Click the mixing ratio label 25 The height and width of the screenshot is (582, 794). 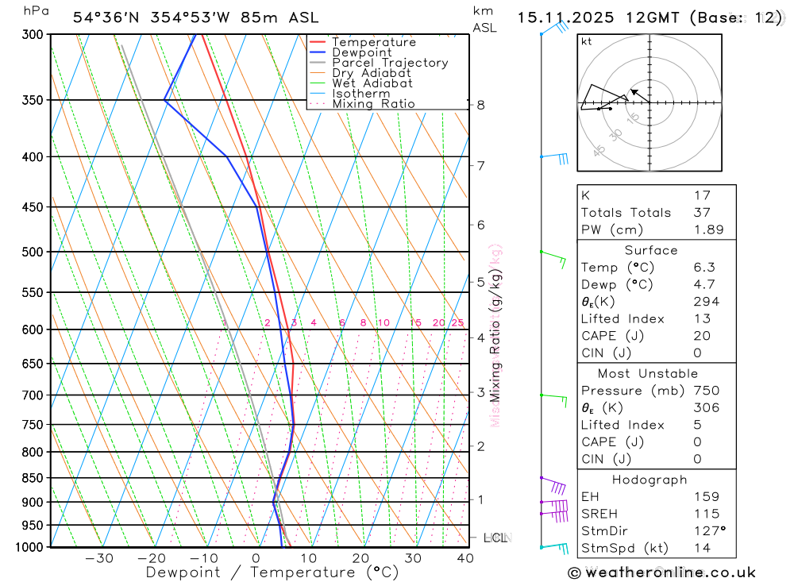click(458, 322)
